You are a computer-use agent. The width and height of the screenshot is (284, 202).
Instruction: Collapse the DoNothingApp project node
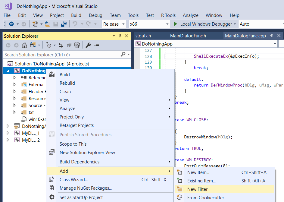[x=8, y=71]
